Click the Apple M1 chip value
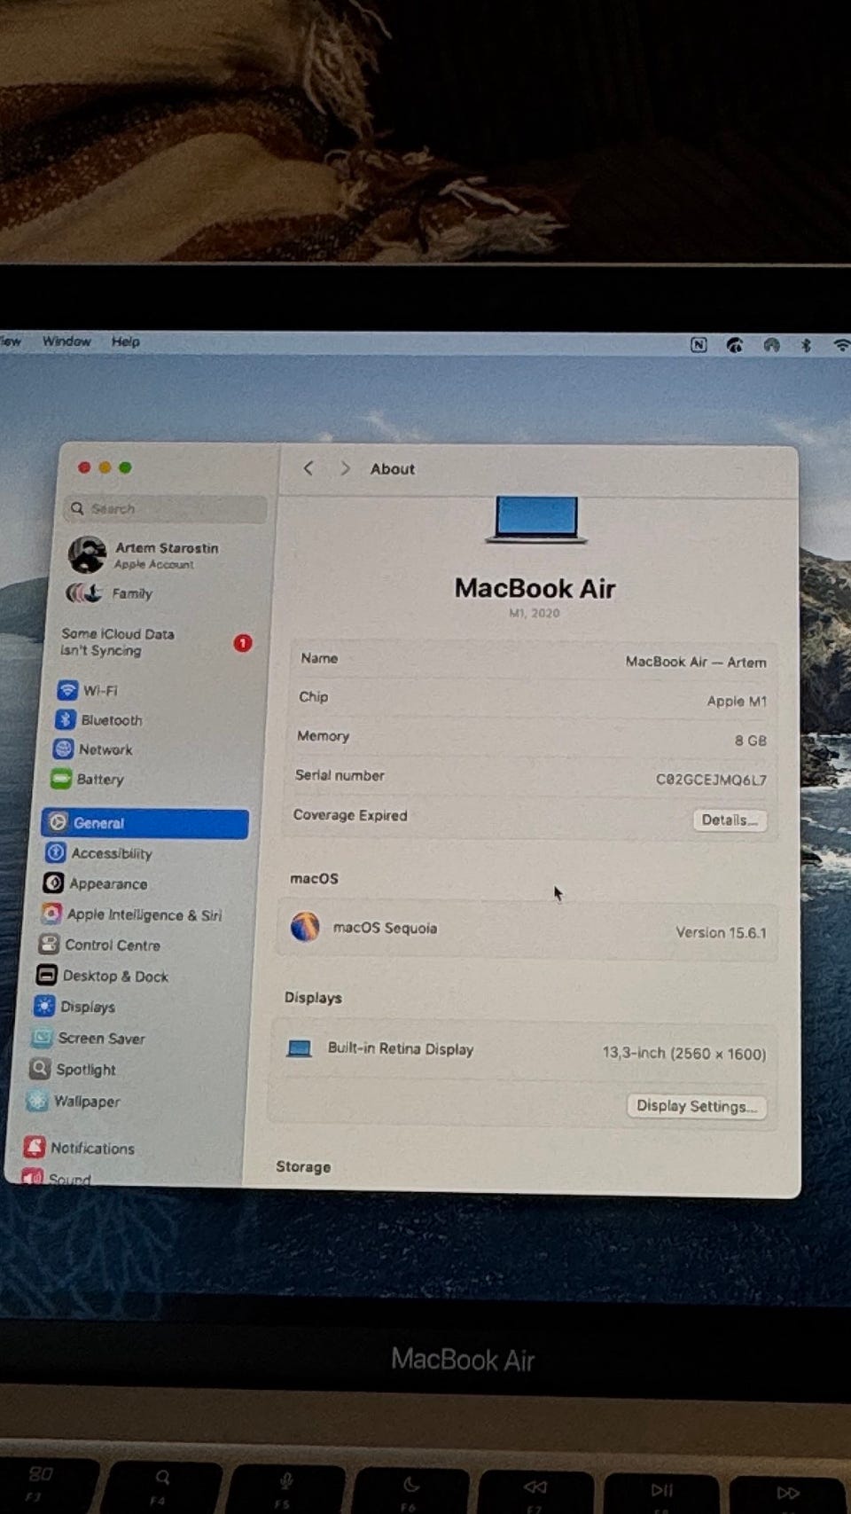This screenshot has height=1514, width=851. tap(737, 701)
